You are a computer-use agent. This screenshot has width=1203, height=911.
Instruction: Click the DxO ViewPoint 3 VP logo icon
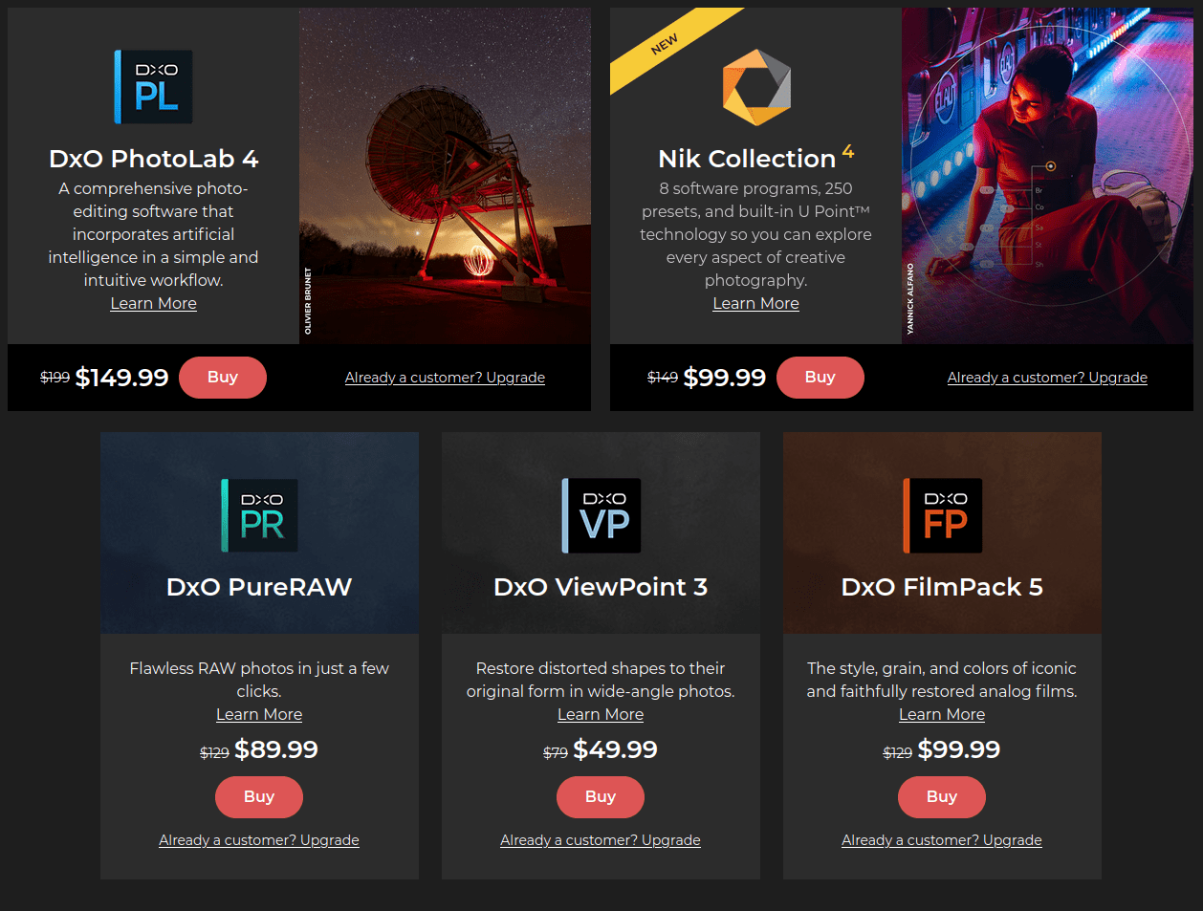click(x=601, y=514)
